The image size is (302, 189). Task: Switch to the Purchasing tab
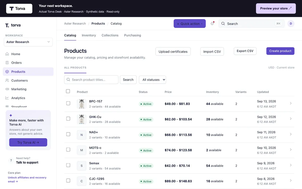(x=133, y=35)
